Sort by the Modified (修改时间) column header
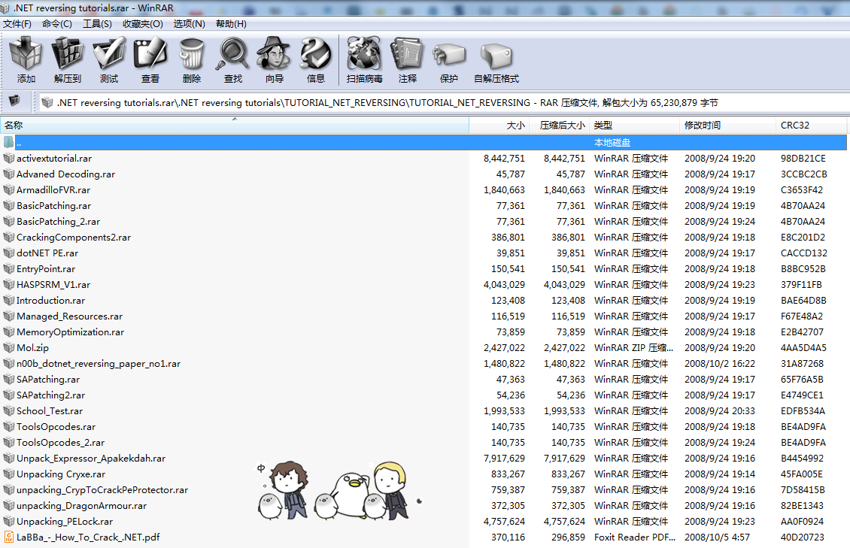Screen dimensions: 850x548 (727, 125)
